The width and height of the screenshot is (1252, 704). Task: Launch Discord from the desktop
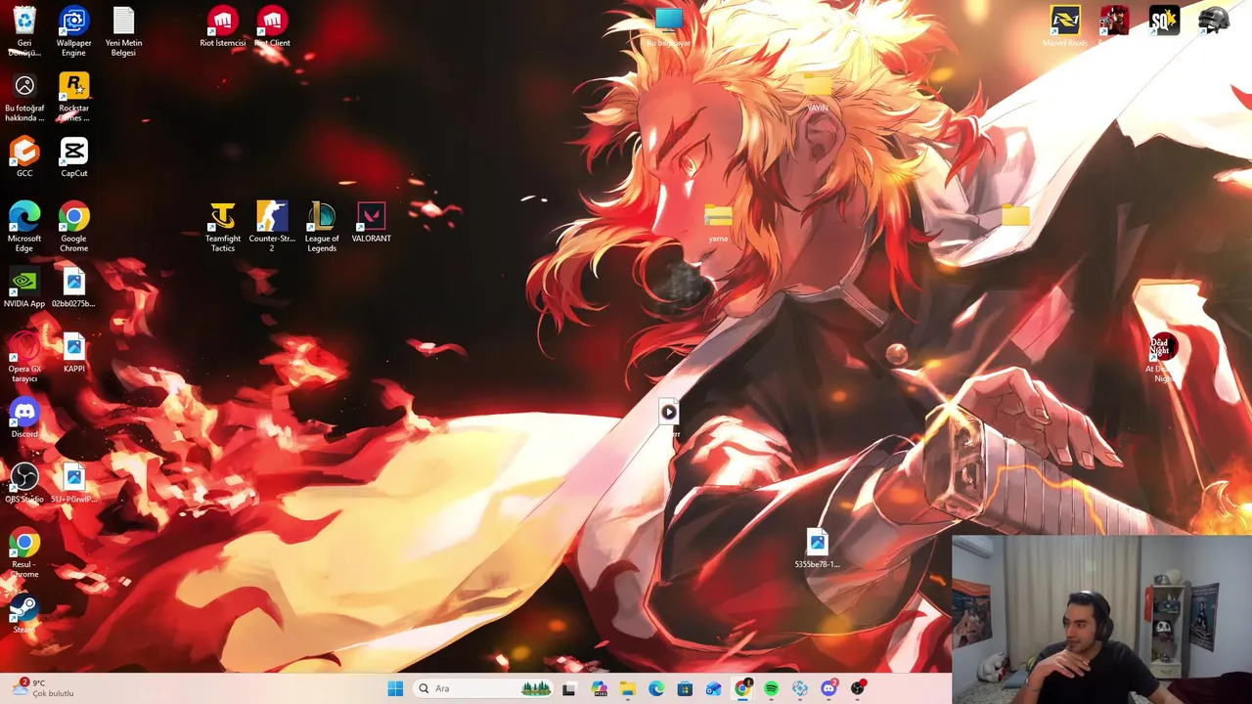[x=24, y=412]
